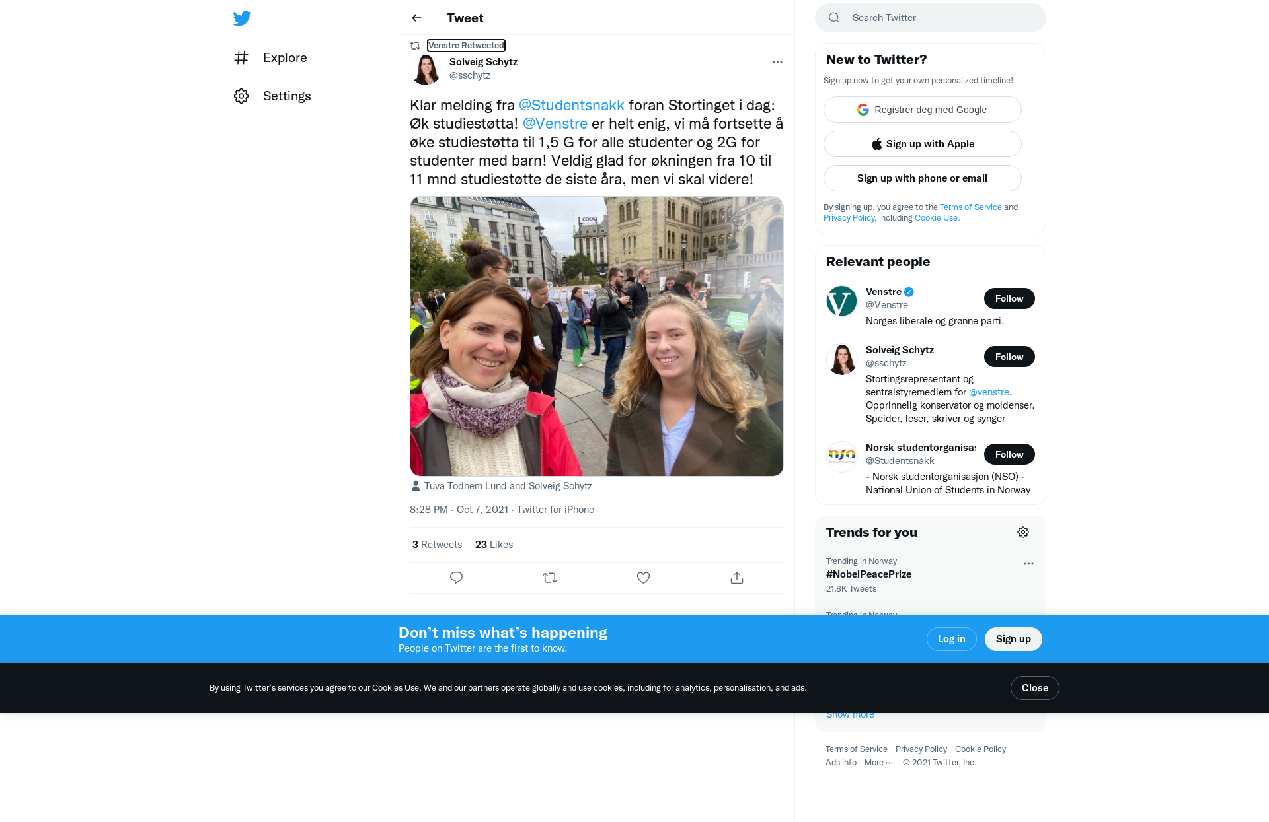The width and height of the screenshot is (1269, 822).
Task: Open footer Privacy Policy link
Action: [921, 749]
